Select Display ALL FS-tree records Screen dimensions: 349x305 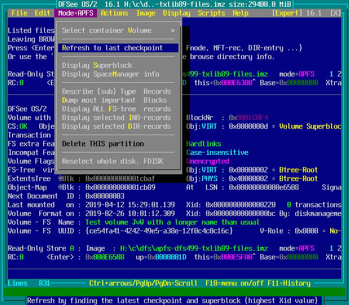pos(116,109)
